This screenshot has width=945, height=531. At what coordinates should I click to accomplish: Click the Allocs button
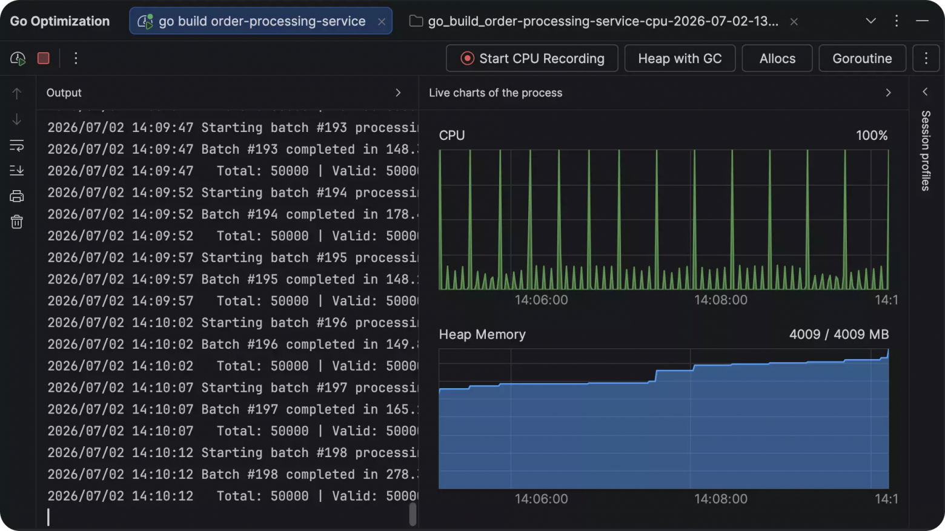point(777,58)
